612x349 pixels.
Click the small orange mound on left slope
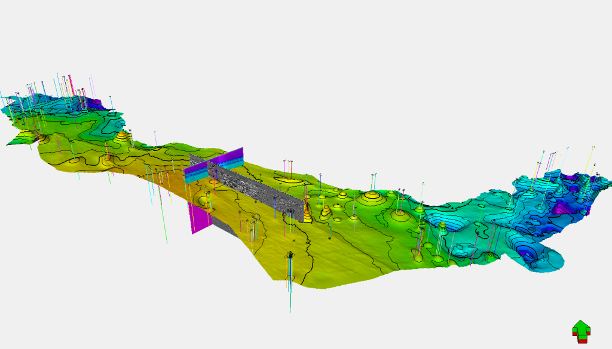tap(107, 157)
